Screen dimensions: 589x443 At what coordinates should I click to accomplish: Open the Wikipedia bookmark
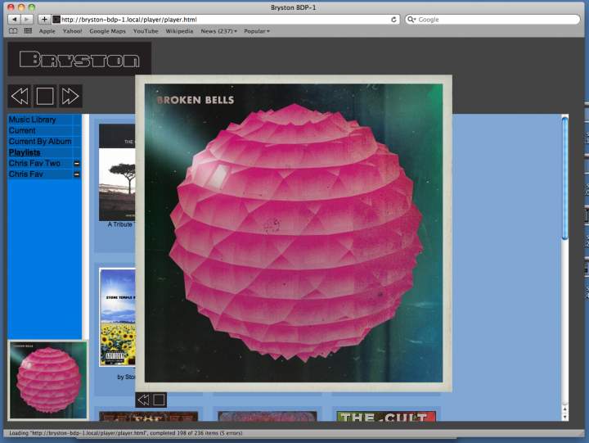point(179,31)
